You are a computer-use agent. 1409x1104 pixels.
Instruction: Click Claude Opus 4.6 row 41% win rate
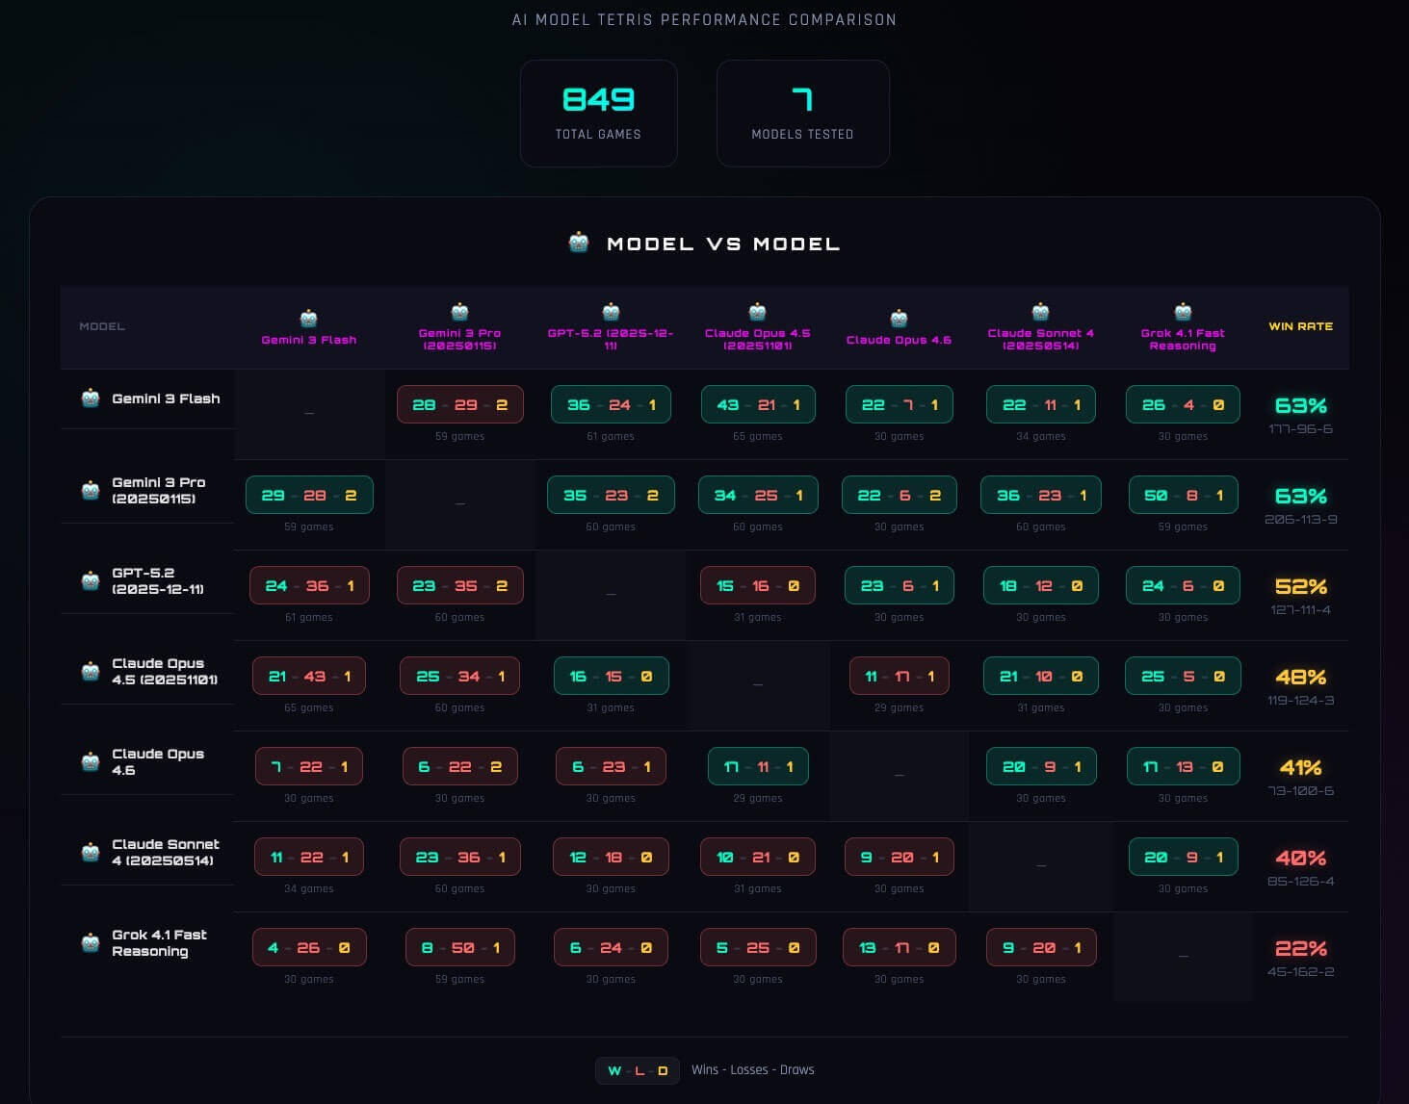tap(1300, 768)
